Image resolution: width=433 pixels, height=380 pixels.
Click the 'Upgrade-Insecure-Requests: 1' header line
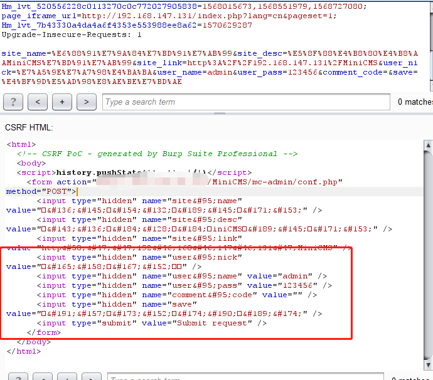(x=72, y=34)
